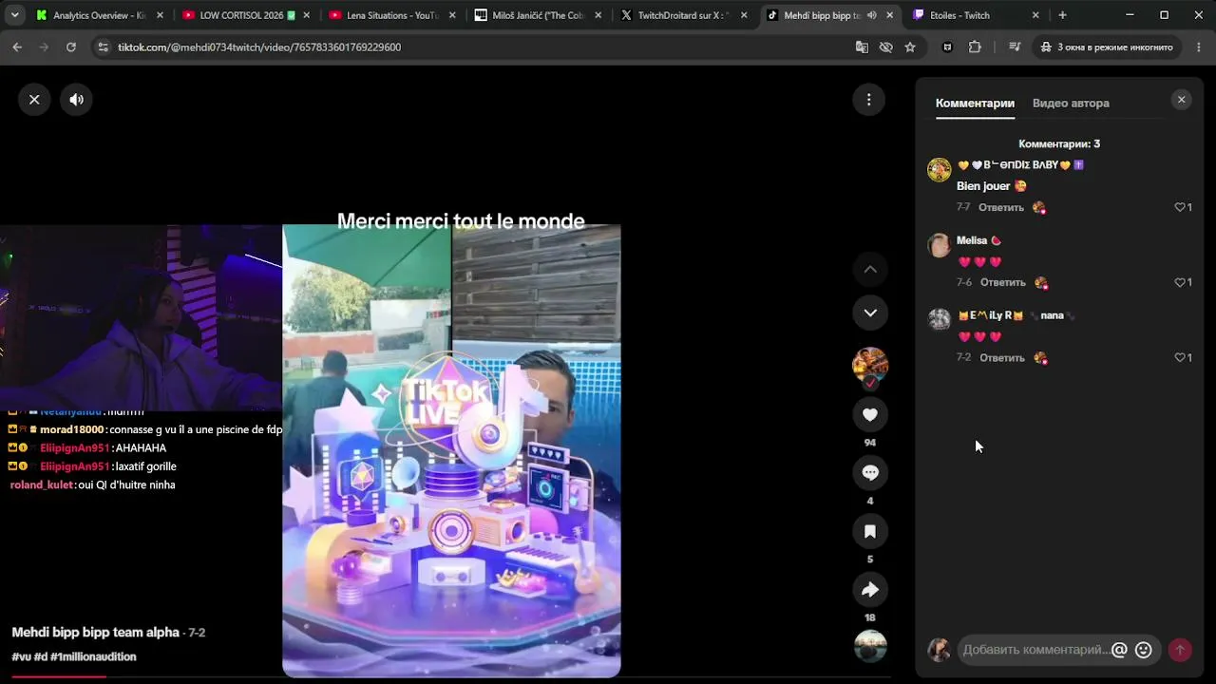Viewport: 1216px width, 684px height.
Task: Open the creator badge after 7-6 reply
Action: pyautogui.click(x=1040, y=282)
